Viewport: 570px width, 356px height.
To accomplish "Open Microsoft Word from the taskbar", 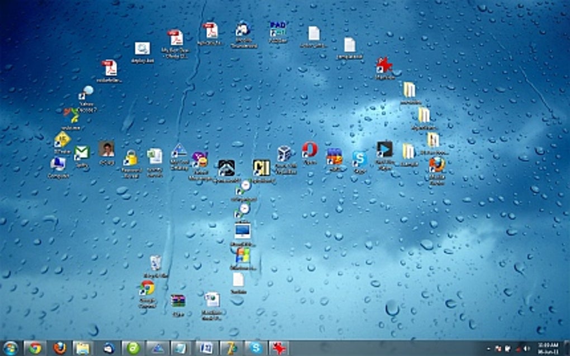I will 206,348.
